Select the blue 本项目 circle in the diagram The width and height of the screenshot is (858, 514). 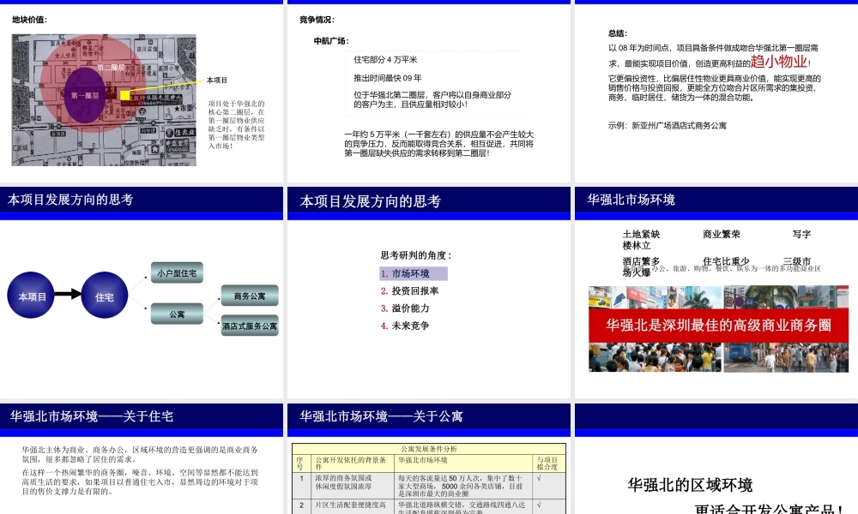coord(31,295)
